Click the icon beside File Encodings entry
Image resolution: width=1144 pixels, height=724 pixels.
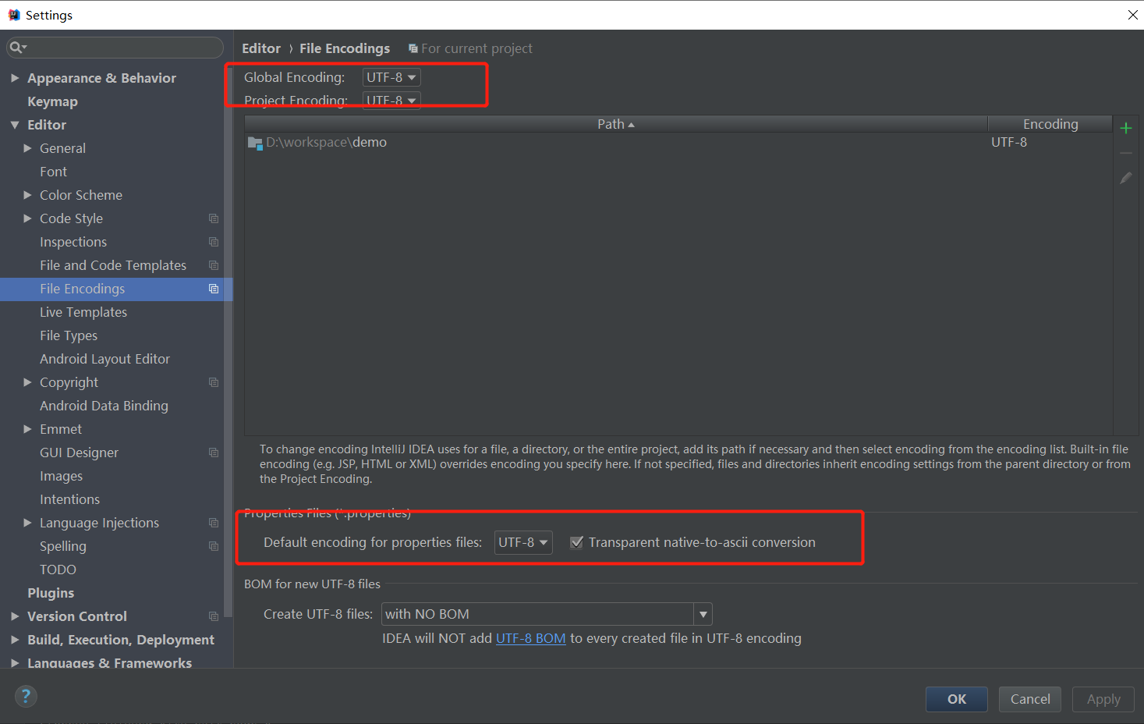pos(213,289)
